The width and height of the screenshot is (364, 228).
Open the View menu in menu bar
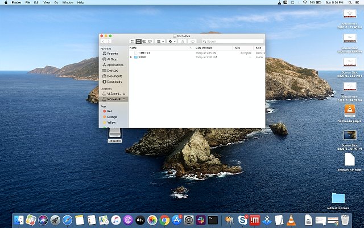coord(47,3)
